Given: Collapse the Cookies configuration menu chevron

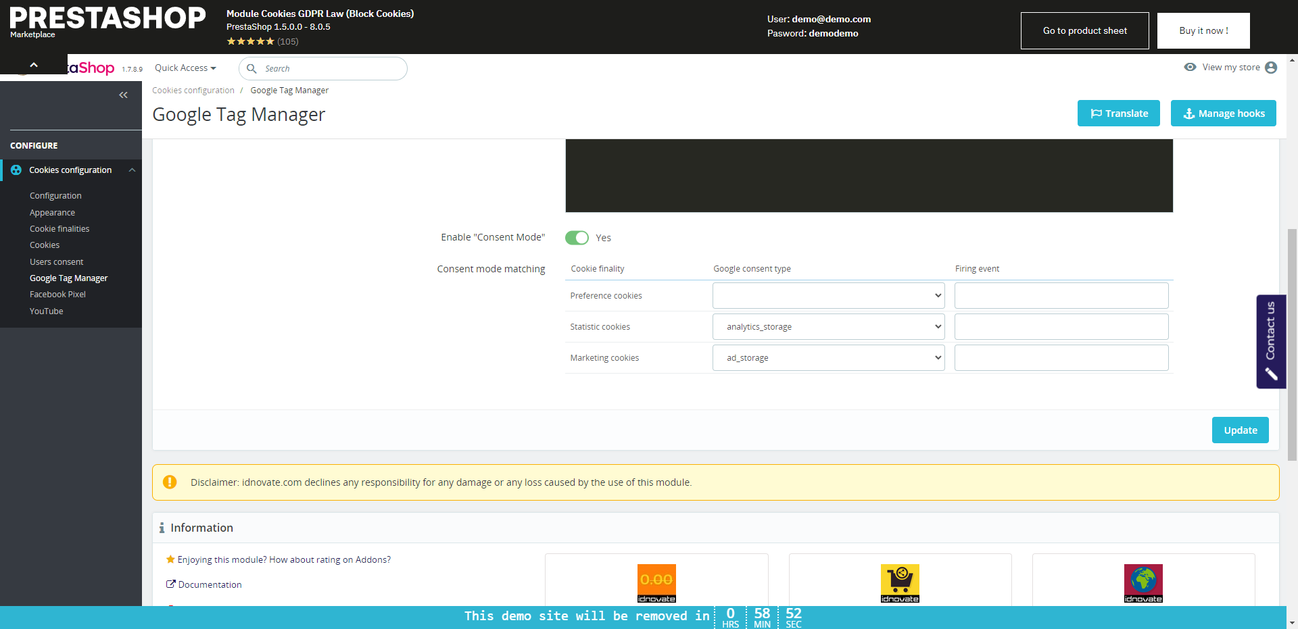Looking at the screenshot, I should pyautogui.click(x=133, y=170).
